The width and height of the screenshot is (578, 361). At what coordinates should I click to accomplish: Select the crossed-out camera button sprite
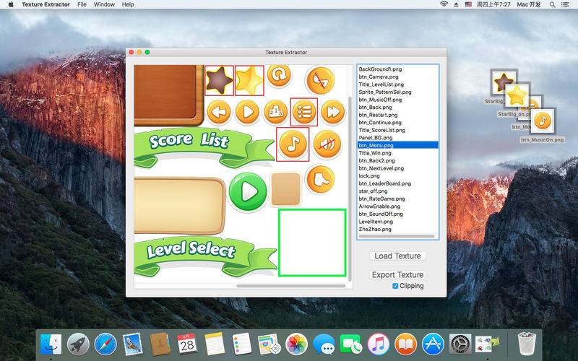pyautogui.click(x=320, y=81)
